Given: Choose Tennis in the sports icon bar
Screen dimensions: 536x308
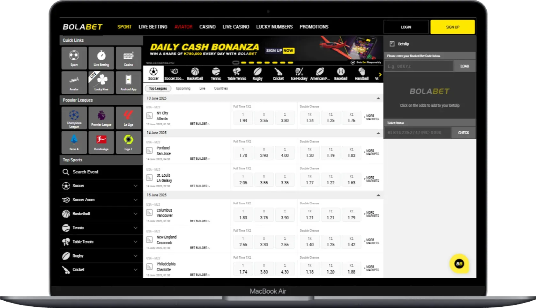Looking at the screenshot, I should pyautogui.click(x=216, y=74).
